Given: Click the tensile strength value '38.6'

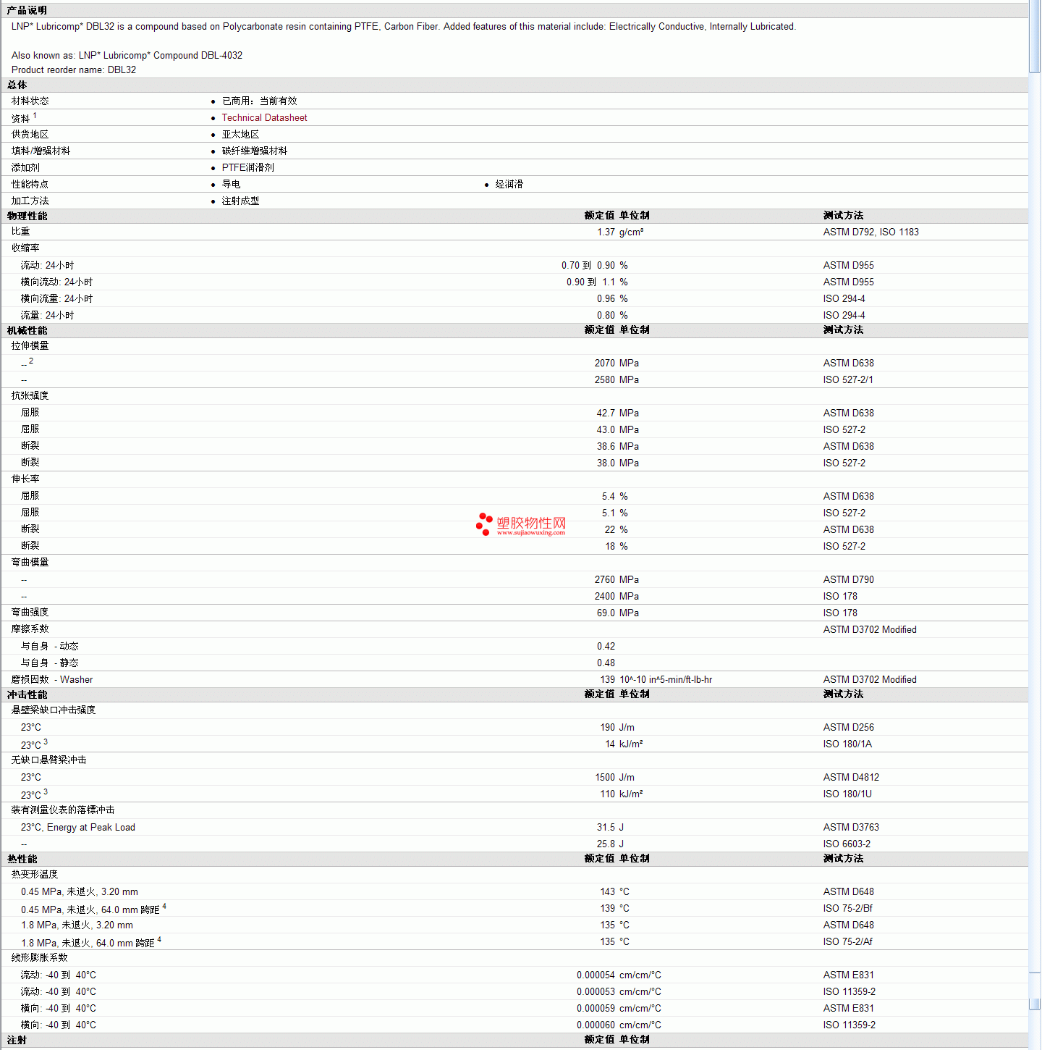Looking at the screenshot, I should tap(606, 446).
